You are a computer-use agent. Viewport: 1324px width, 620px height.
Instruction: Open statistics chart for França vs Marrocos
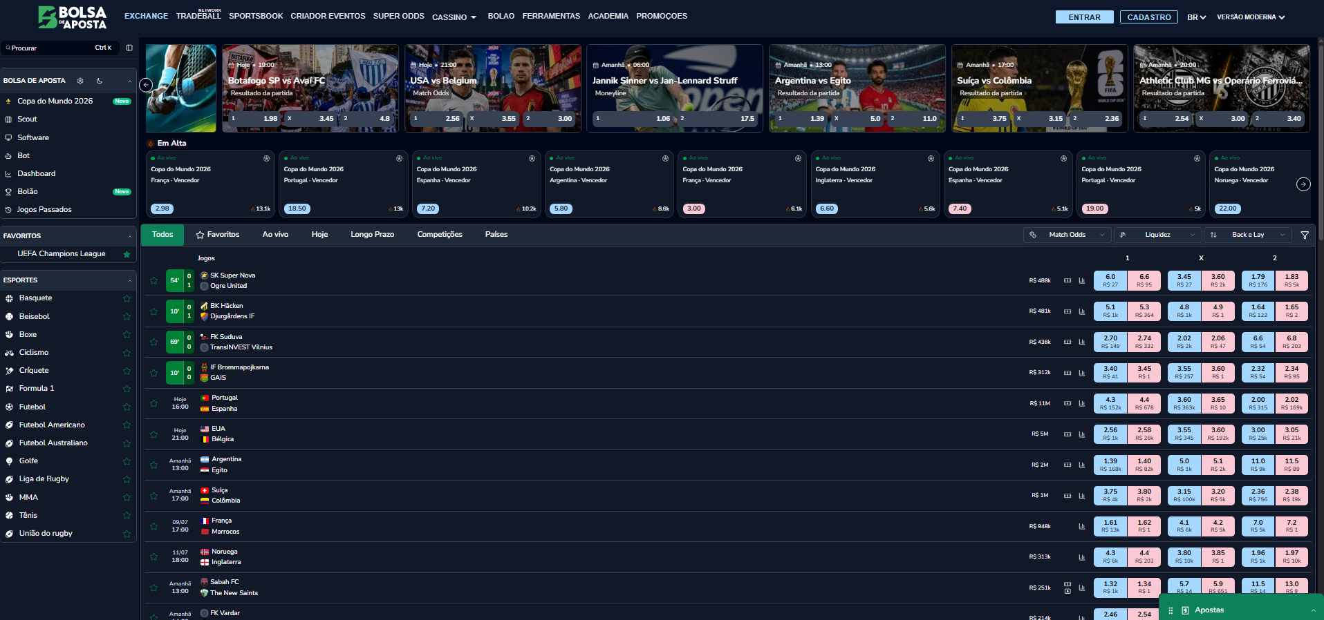click(1081, 526)
